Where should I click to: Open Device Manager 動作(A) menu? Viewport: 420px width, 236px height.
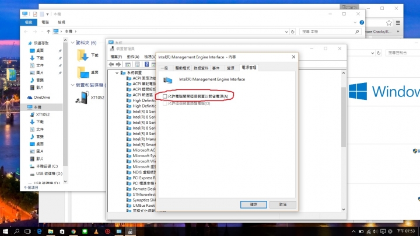(133, 57)
